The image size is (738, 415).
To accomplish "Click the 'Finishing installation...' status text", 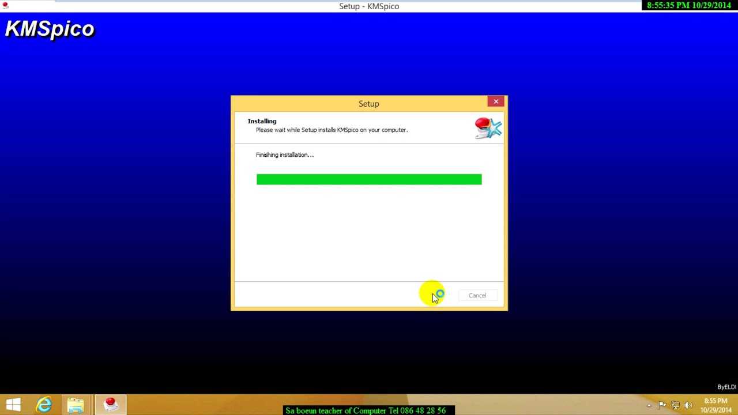I will point(285,155).
